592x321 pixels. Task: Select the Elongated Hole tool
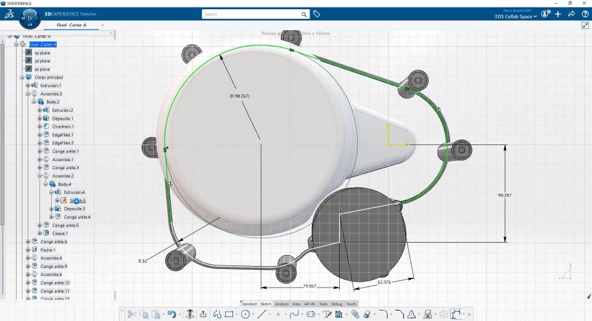point(311,314)
